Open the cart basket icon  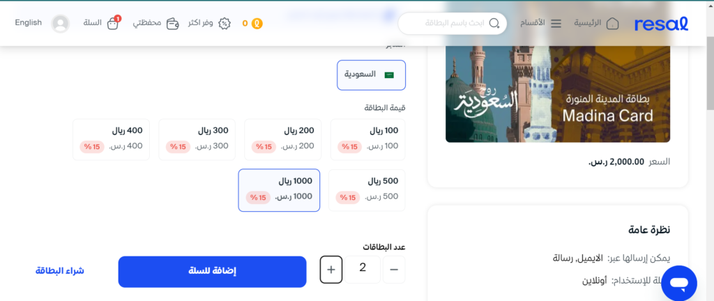(x=112, y=24)
